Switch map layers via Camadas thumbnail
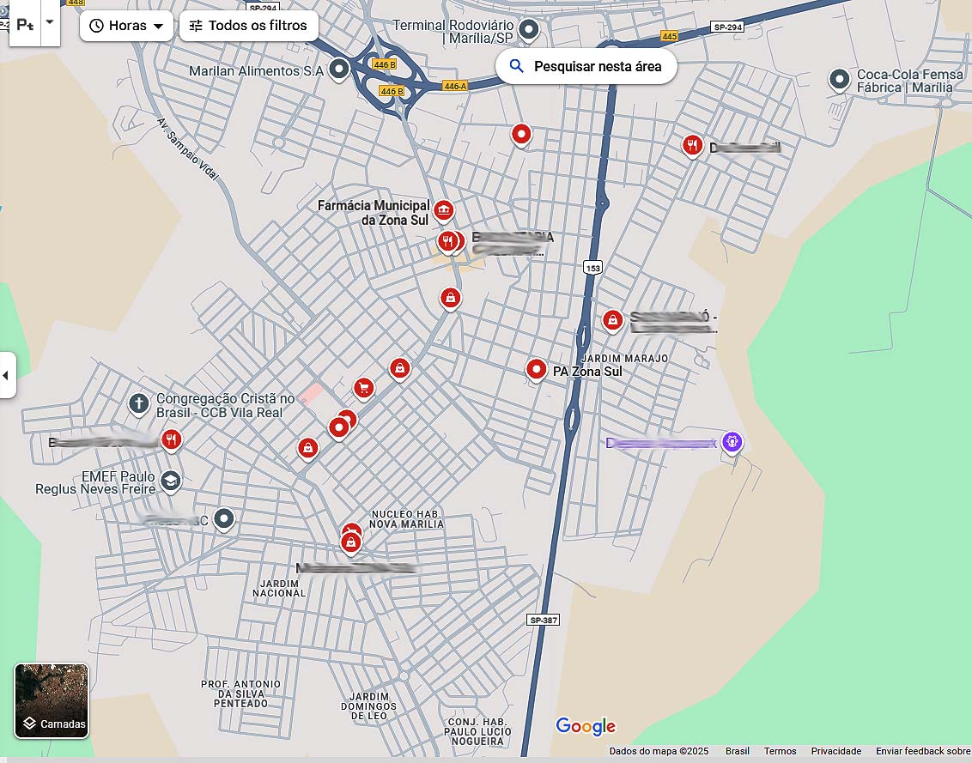This screenshot has width=972, height=763. (52, 701)
